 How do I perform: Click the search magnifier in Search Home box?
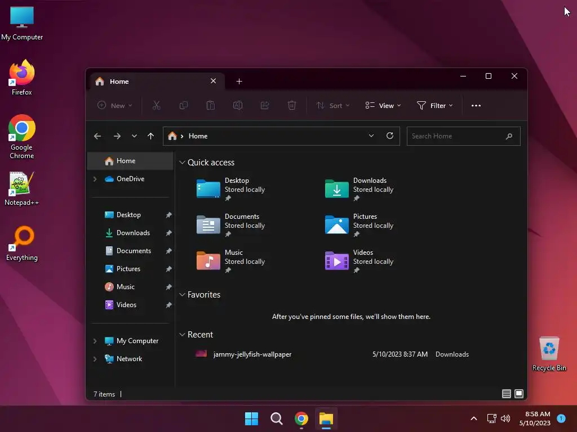509,136
